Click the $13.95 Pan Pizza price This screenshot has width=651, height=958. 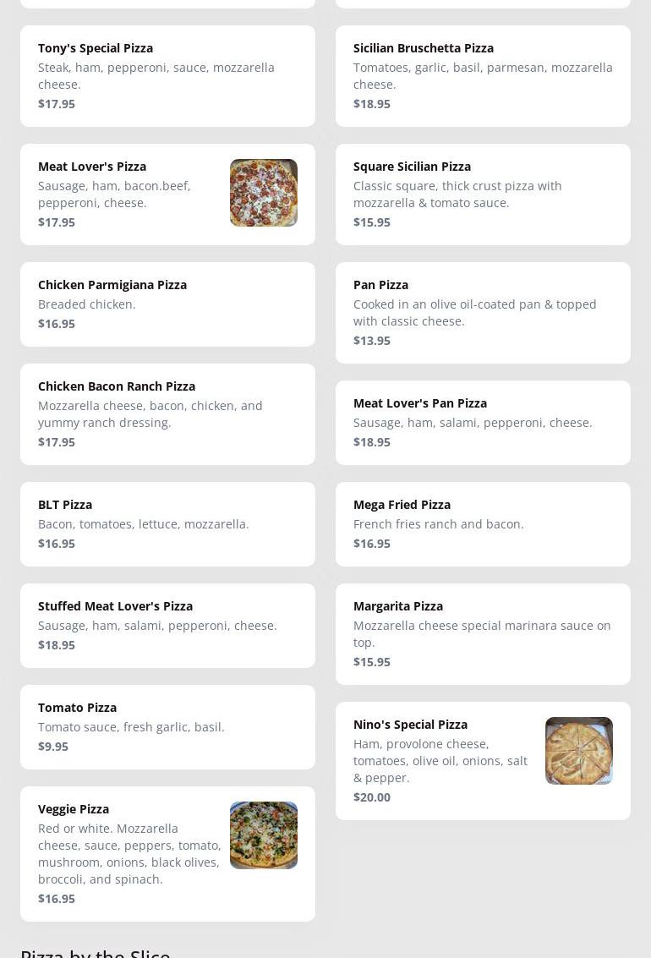tap(372, 341)
